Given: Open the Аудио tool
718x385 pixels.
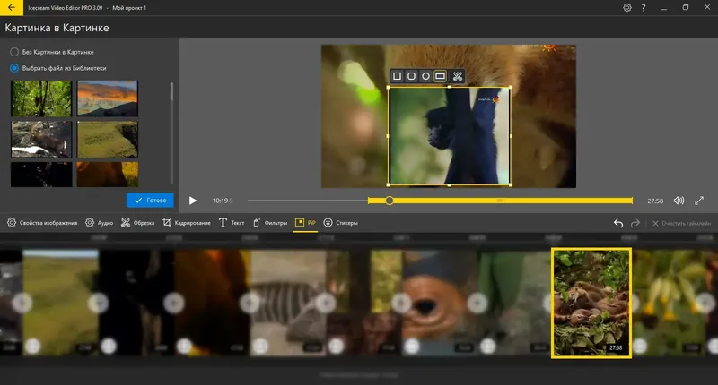Looking at the screenshot, I should (99, 223).
